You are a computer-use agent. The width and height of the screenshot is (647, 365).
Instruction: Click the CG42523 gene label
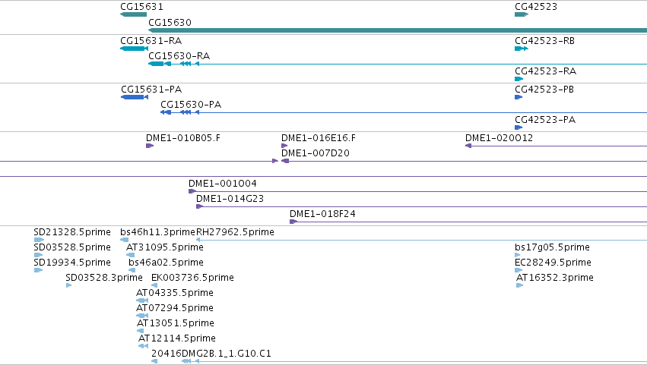point(536,7)
